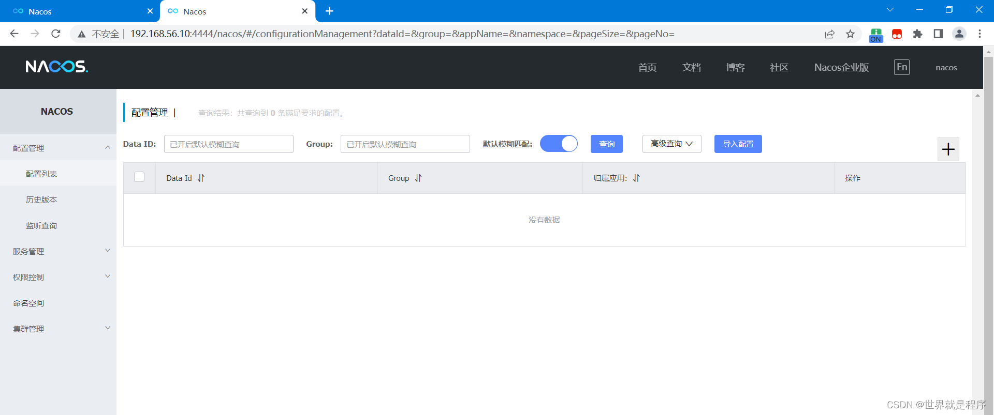Toggle the 默认模糊匹配 switch
Viewport: 994px width, 415px height.
559,144
